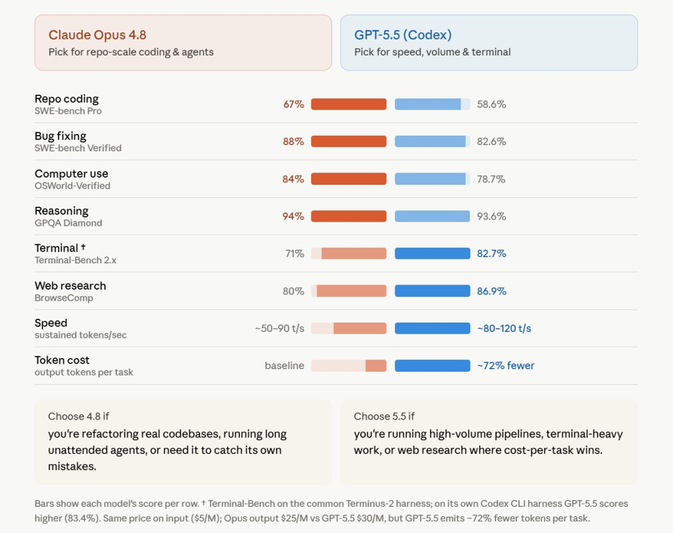Click the orange Repo coding bar

pyautogui.click(x=348, y=104)
